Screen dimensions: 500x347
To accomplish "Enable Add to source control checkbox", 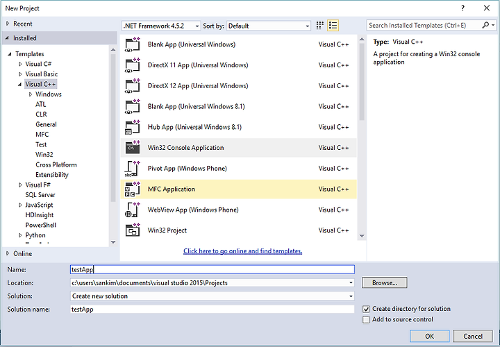I will [366, 320].
